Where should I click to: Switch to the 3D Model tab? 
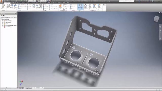[13, 3]
